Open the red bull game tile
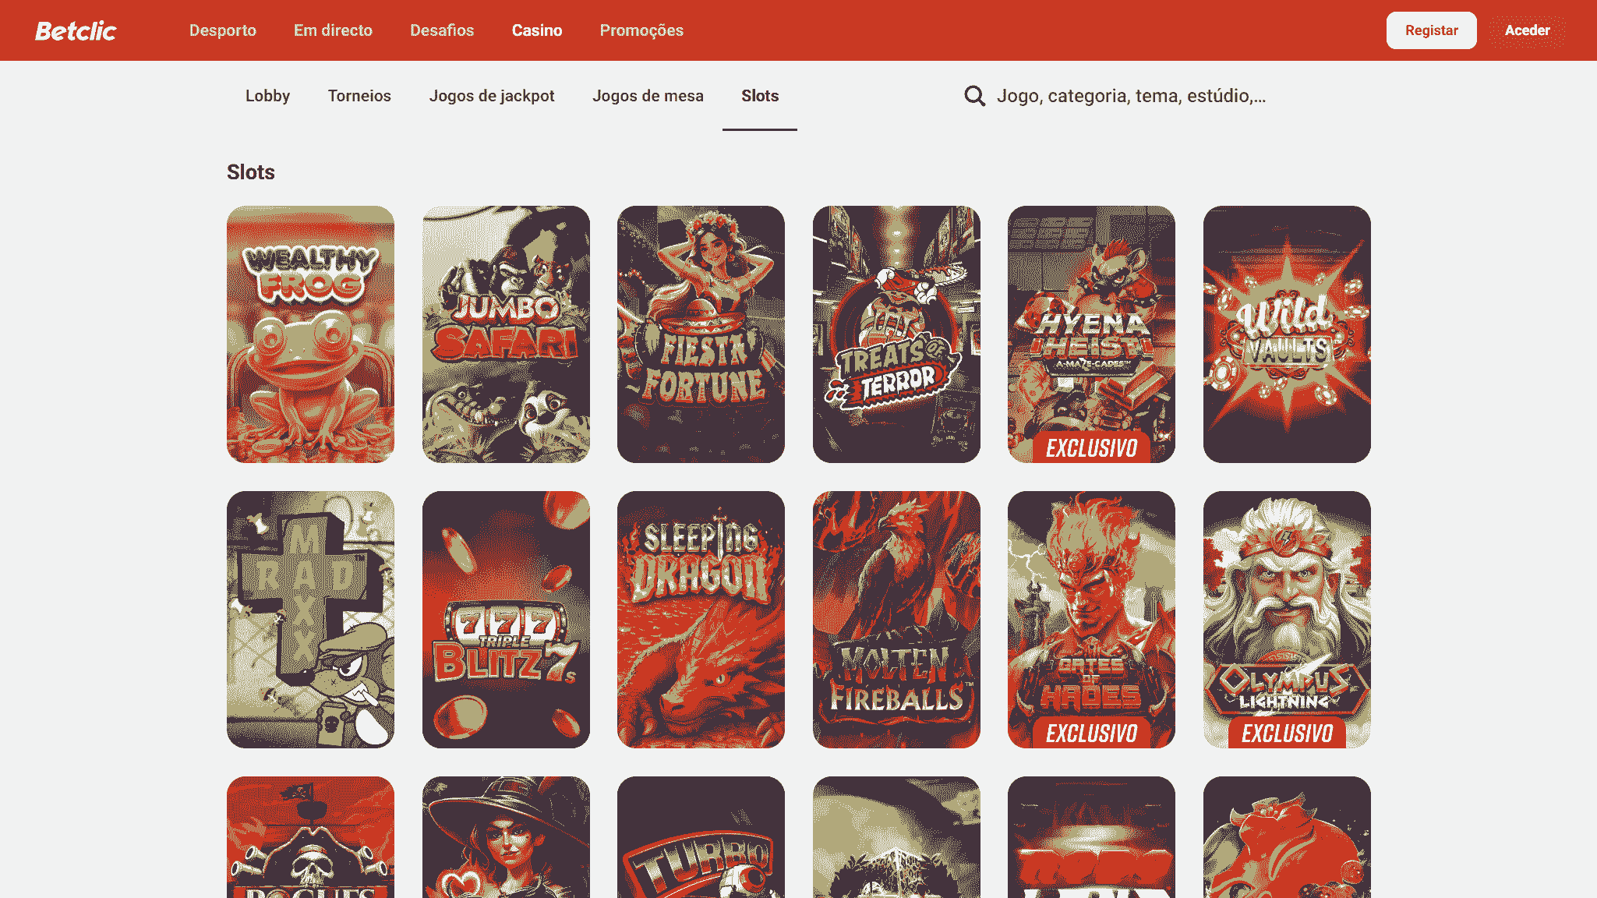The height and width of the screenshot is (898, 1597). click(1287, 837)
